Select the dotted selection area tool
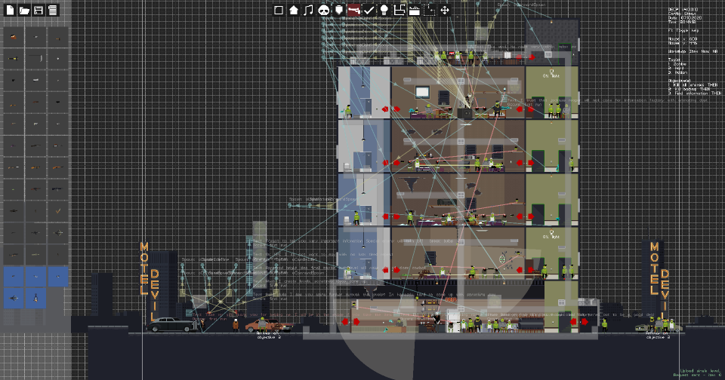This screenshot has width=725, height=380. pyautogui.click(x=430, y=10)
